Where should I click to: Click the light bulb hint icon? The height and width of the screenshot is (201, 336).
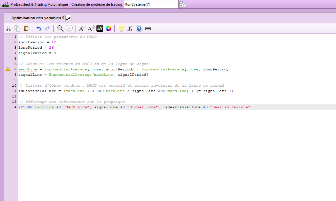121,28
